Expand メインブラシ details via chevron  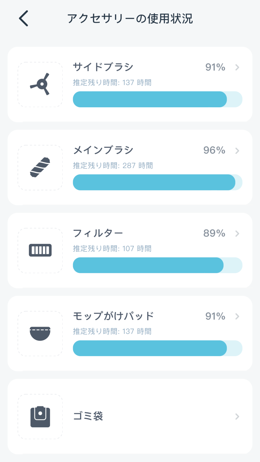click(x=237, y=151)
